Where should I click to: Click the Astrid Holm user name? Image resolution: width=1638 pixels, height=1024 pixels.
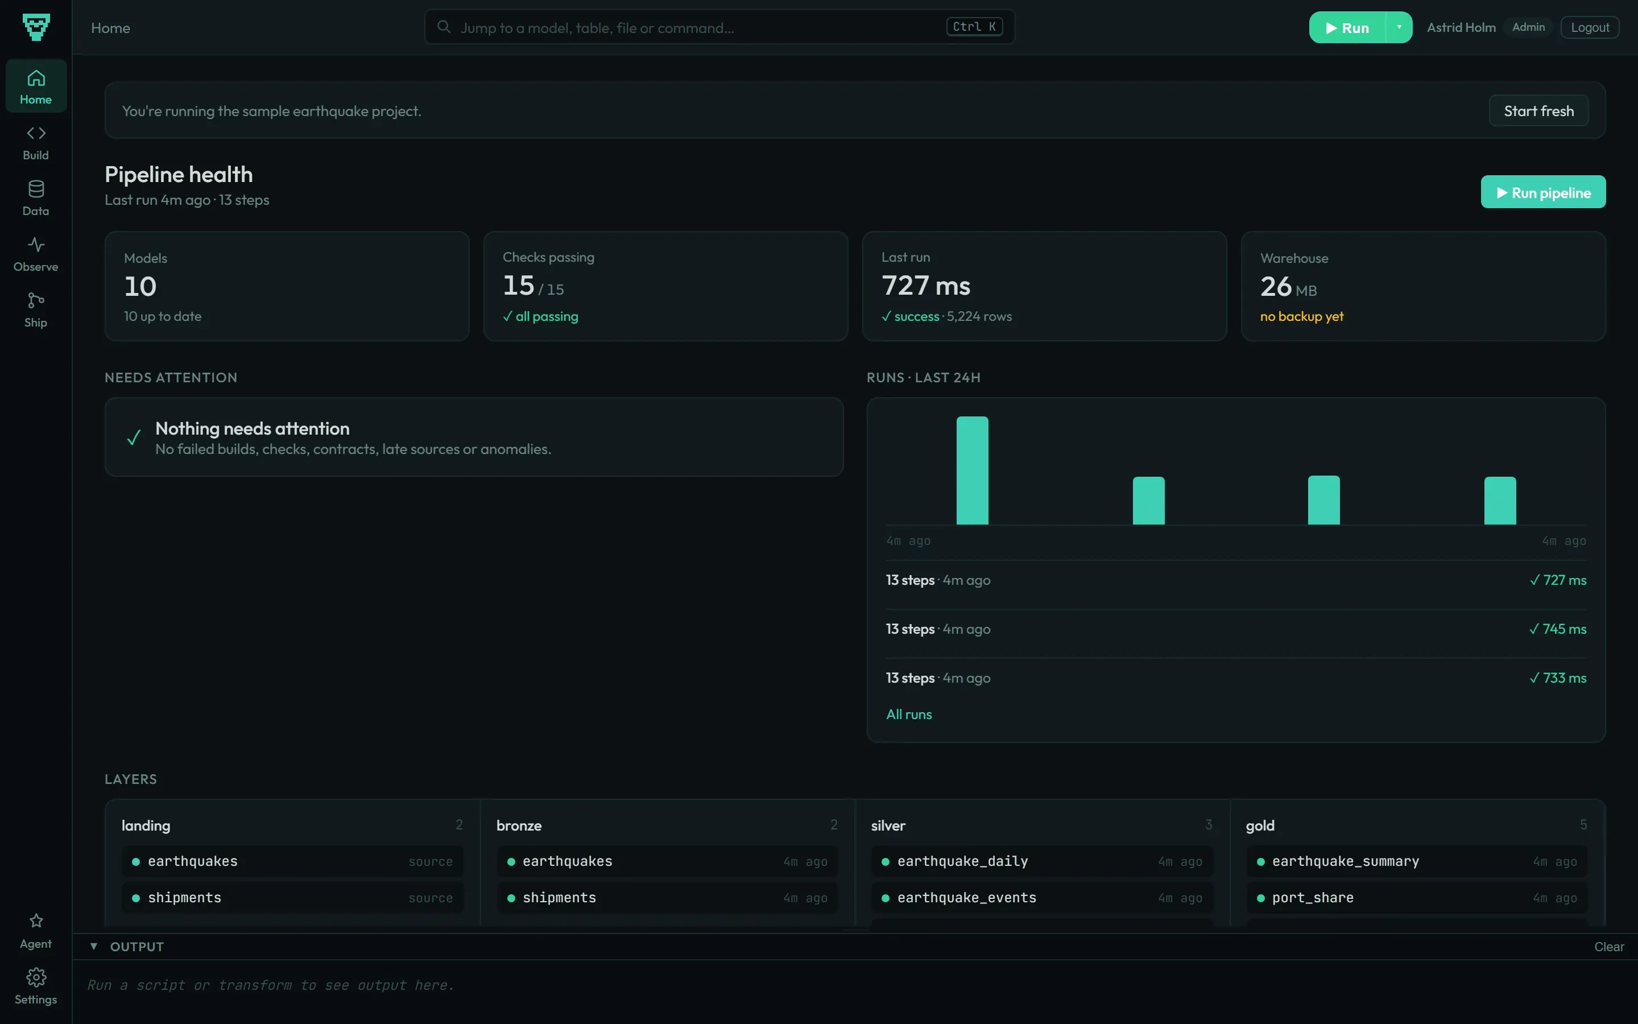pyautogui.click(x=1461, y=27)
